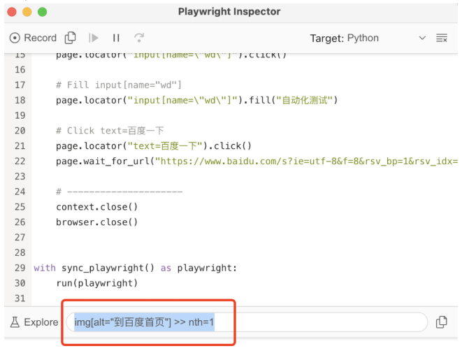Click the locator("text=百度一下").click() line
The image size is (462, 360).
[154, 146]
